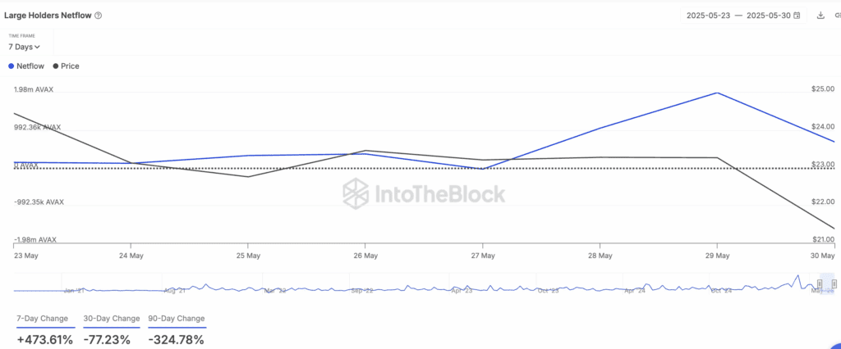Toggle Price series visibility in legend

tap(70, 66)
